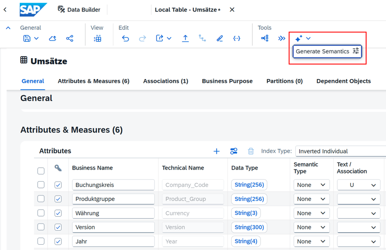Edit the Buchungskreis business name field
This screenshot has height=250, width=386.
pos(113,185)
